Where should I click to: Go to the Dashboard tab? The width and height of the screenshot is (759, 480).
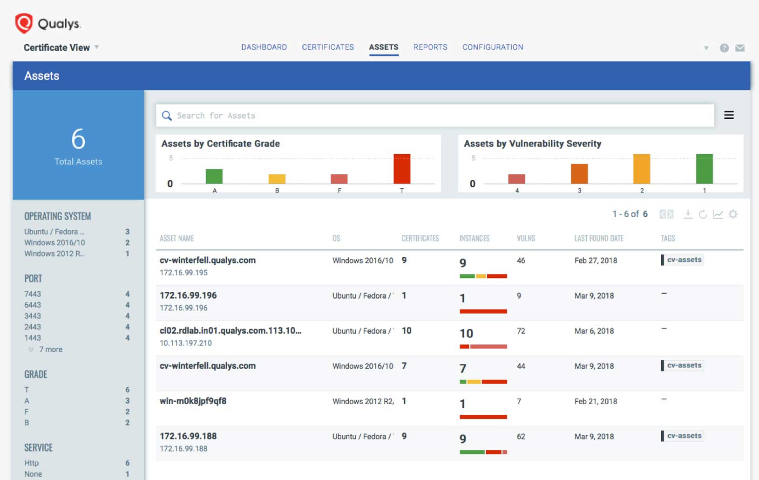264,47
